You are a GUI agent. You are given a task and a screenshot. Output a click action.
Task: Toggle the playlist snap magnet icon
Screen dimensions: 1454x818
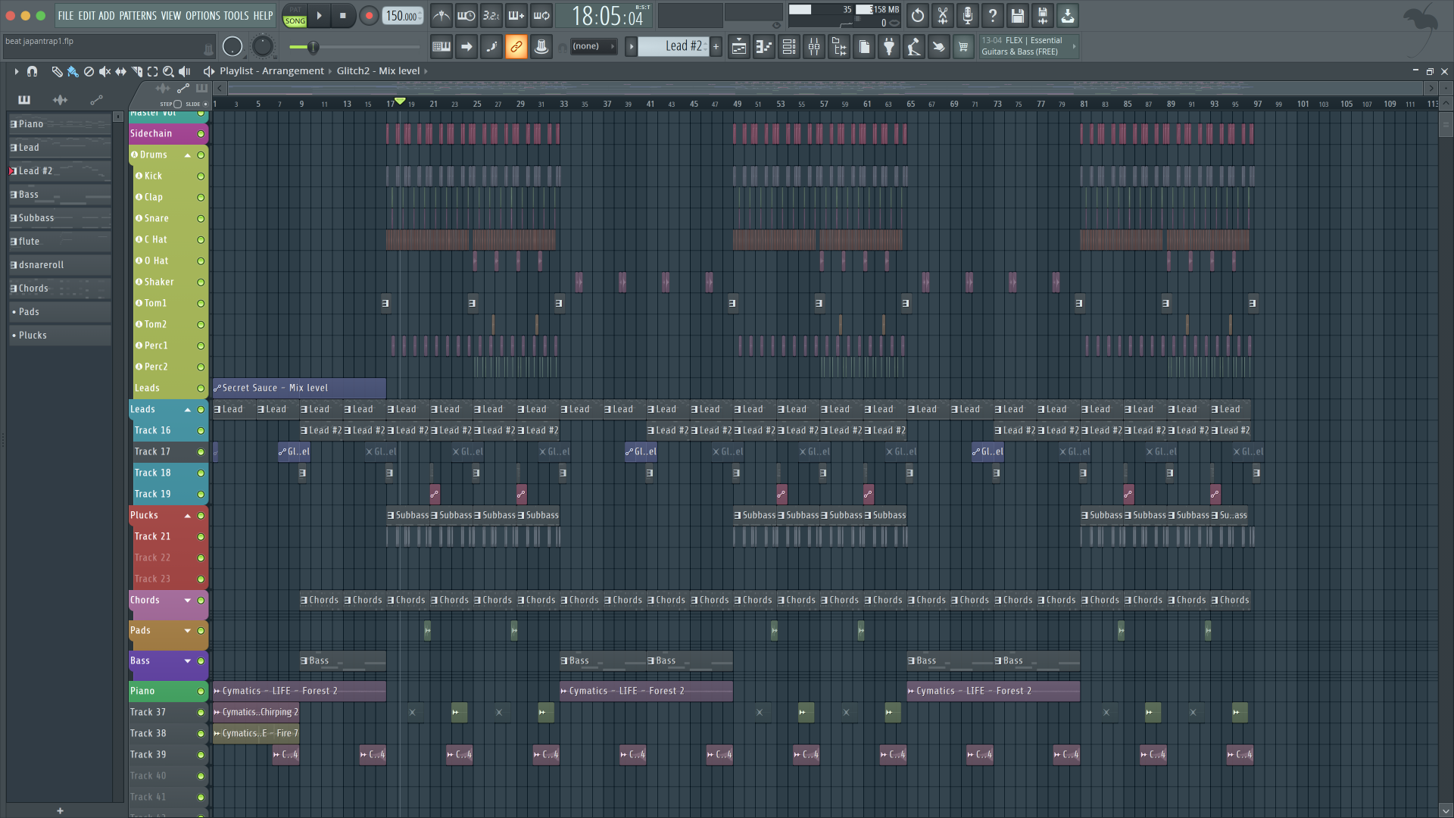tap(32, 71)
